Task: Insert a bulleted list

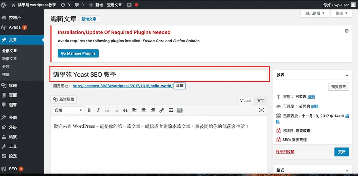Action: click(107, 110)
